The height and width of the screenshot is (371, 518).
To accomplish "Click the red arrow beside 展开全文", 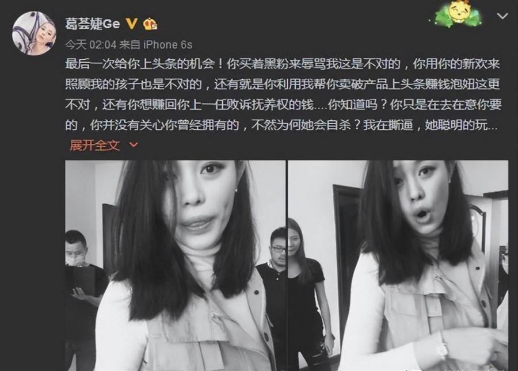I will 134,145.
